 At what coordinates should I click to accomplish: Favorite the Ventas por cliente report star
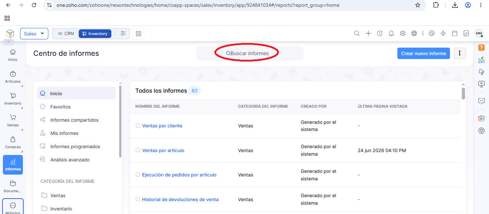(138, 125)
